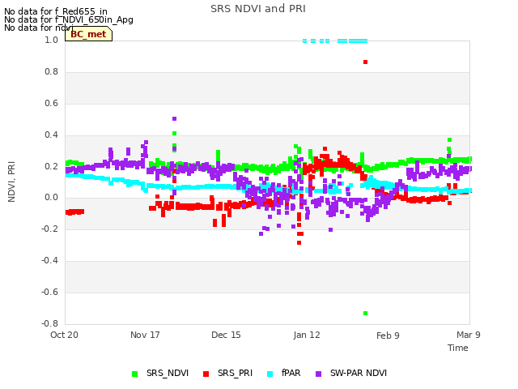Click the No data for f_NDVI_650in_Apg message
This screenshot has width=518, height=389.
click(x=69, y=19)
